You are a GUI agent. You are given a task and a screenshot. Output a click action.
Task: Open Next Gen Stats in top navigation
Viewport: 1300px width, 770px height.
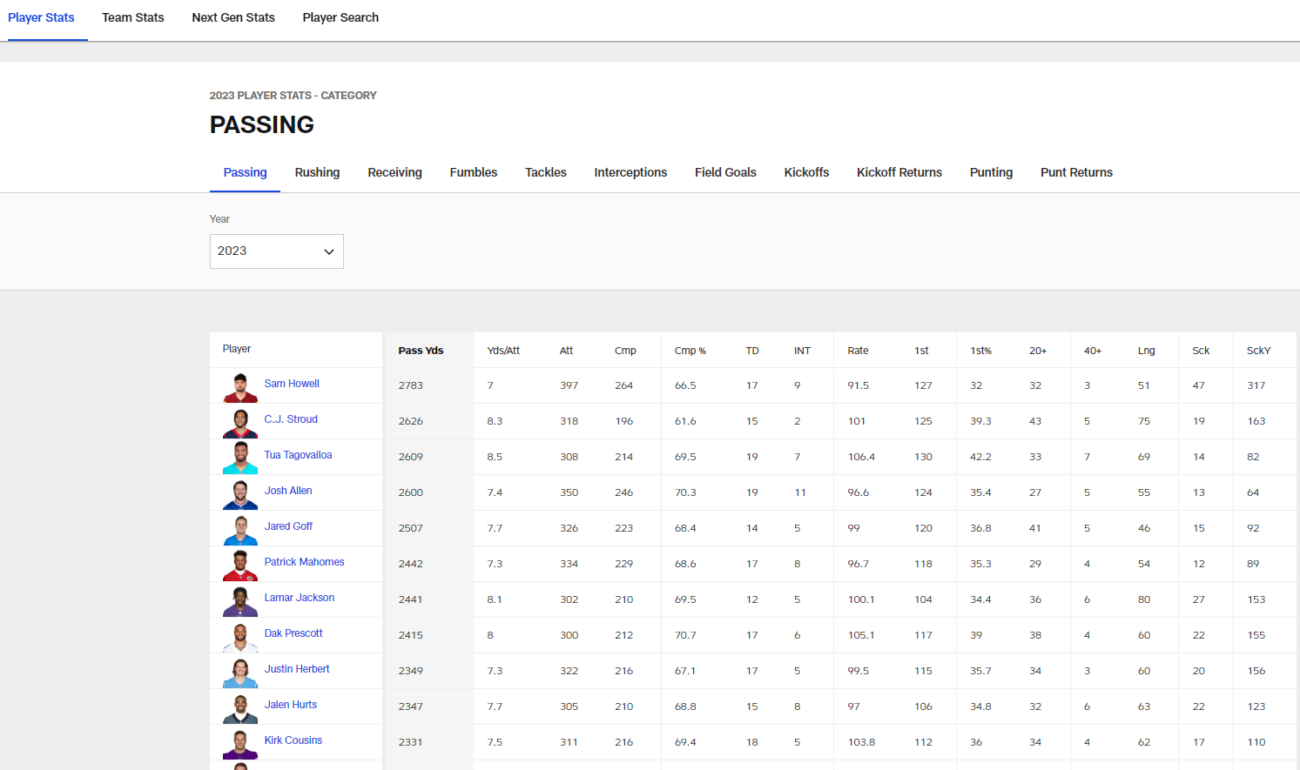pos(233,17)
